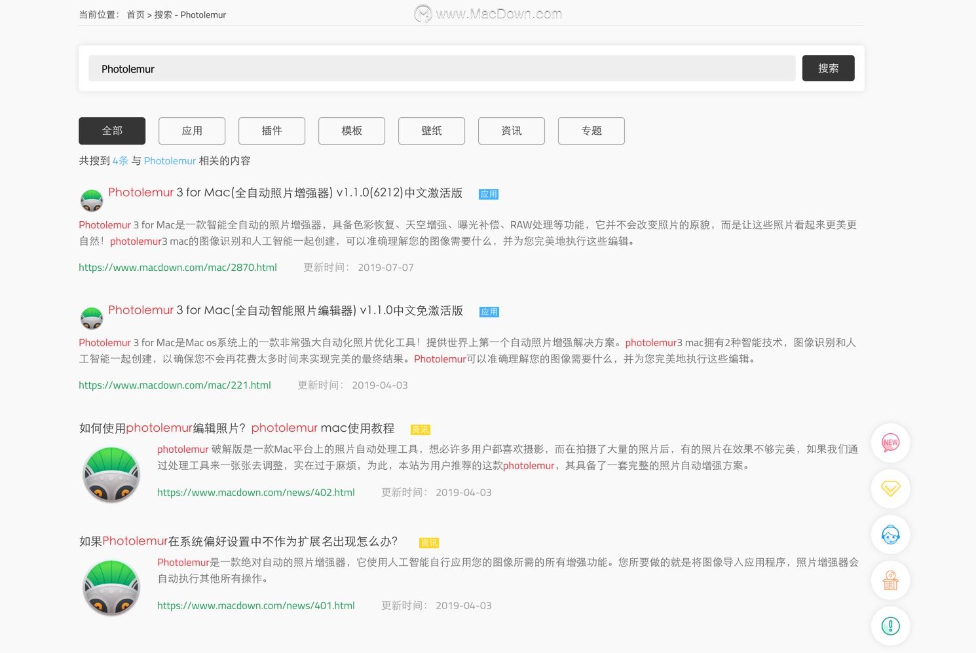Click Photolemur icon beside 中文免激活版 result
Screen dimensions: 976x653
tap(92, 317)
